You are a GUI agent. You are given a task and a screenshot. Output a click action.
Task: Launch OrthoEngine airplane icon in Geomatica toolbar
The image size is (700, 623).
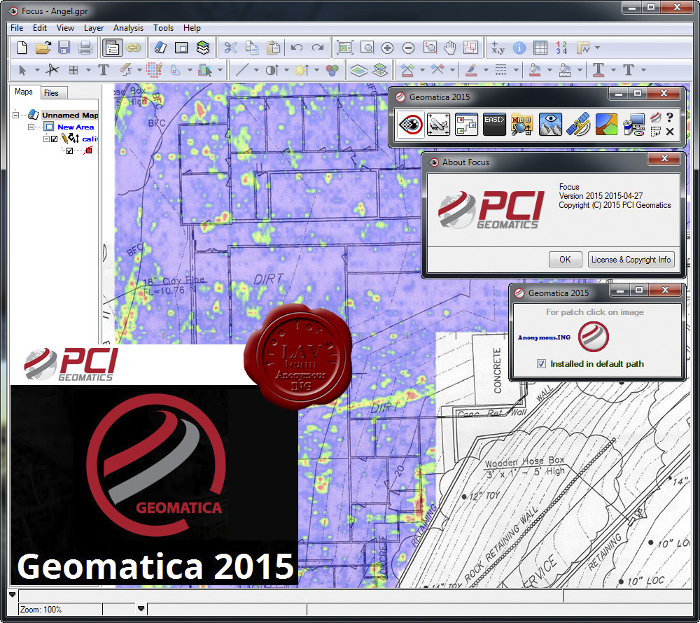pyautogui.click(x=438, y=124)
